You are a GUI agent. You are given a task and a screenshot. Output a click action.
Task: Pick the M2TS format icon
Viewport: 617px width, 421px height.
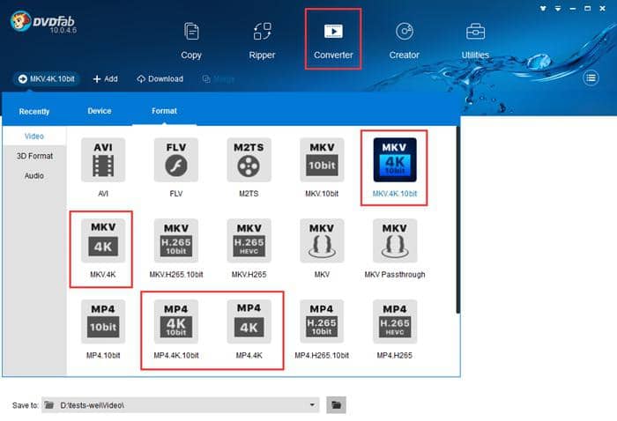click(249, 160)
